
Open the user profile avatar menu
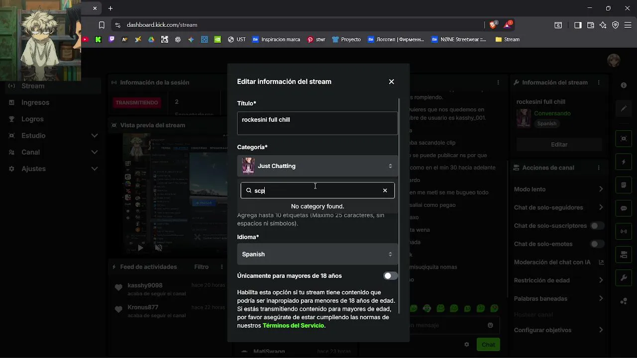click(x=614, y=60)
